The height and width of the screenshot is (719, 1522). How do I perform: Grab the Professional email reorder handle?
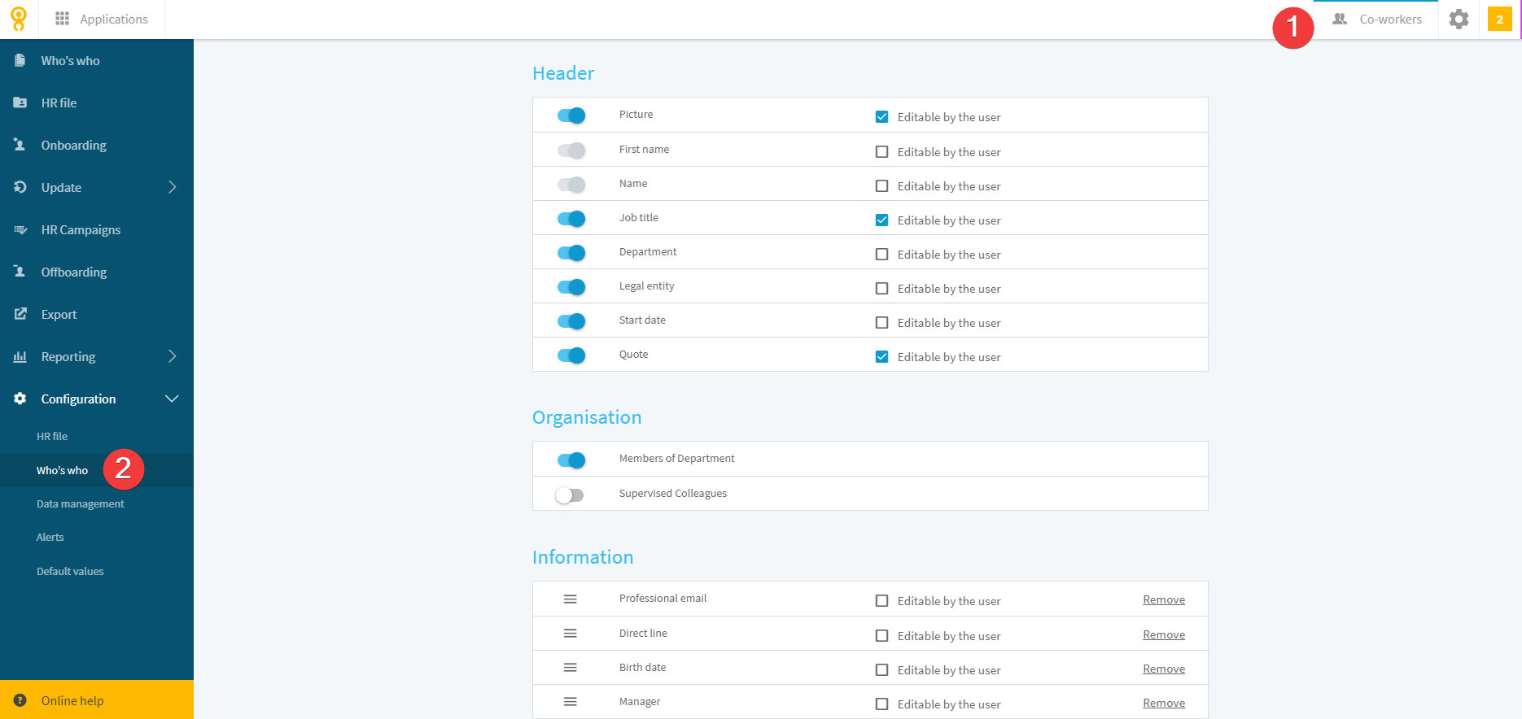click(x=571, y=599)
